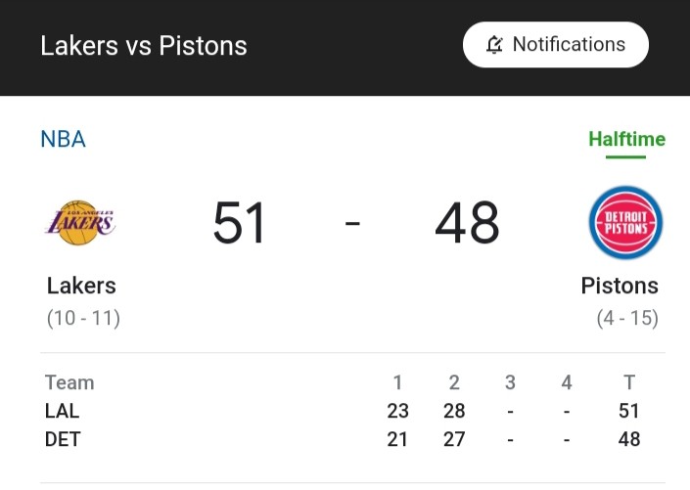Image resolution: width=690 pixels, height=490 pixels.
Task: Click the T total column header
Action: coord(629,382)
